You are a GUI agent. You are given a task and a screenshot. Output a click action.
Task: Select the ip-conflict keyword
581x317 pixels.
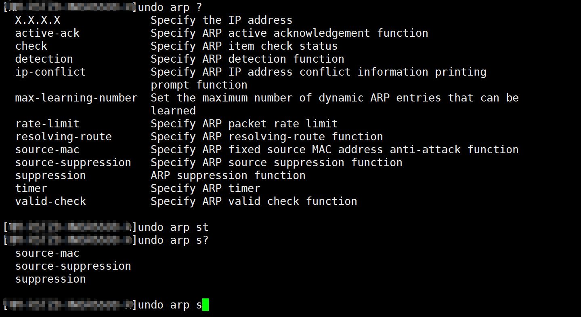click(x=50, y=72)
